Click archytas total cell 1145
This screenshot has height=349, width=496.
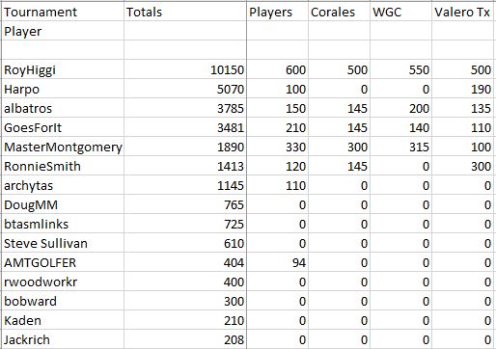[x=185, y=185]
